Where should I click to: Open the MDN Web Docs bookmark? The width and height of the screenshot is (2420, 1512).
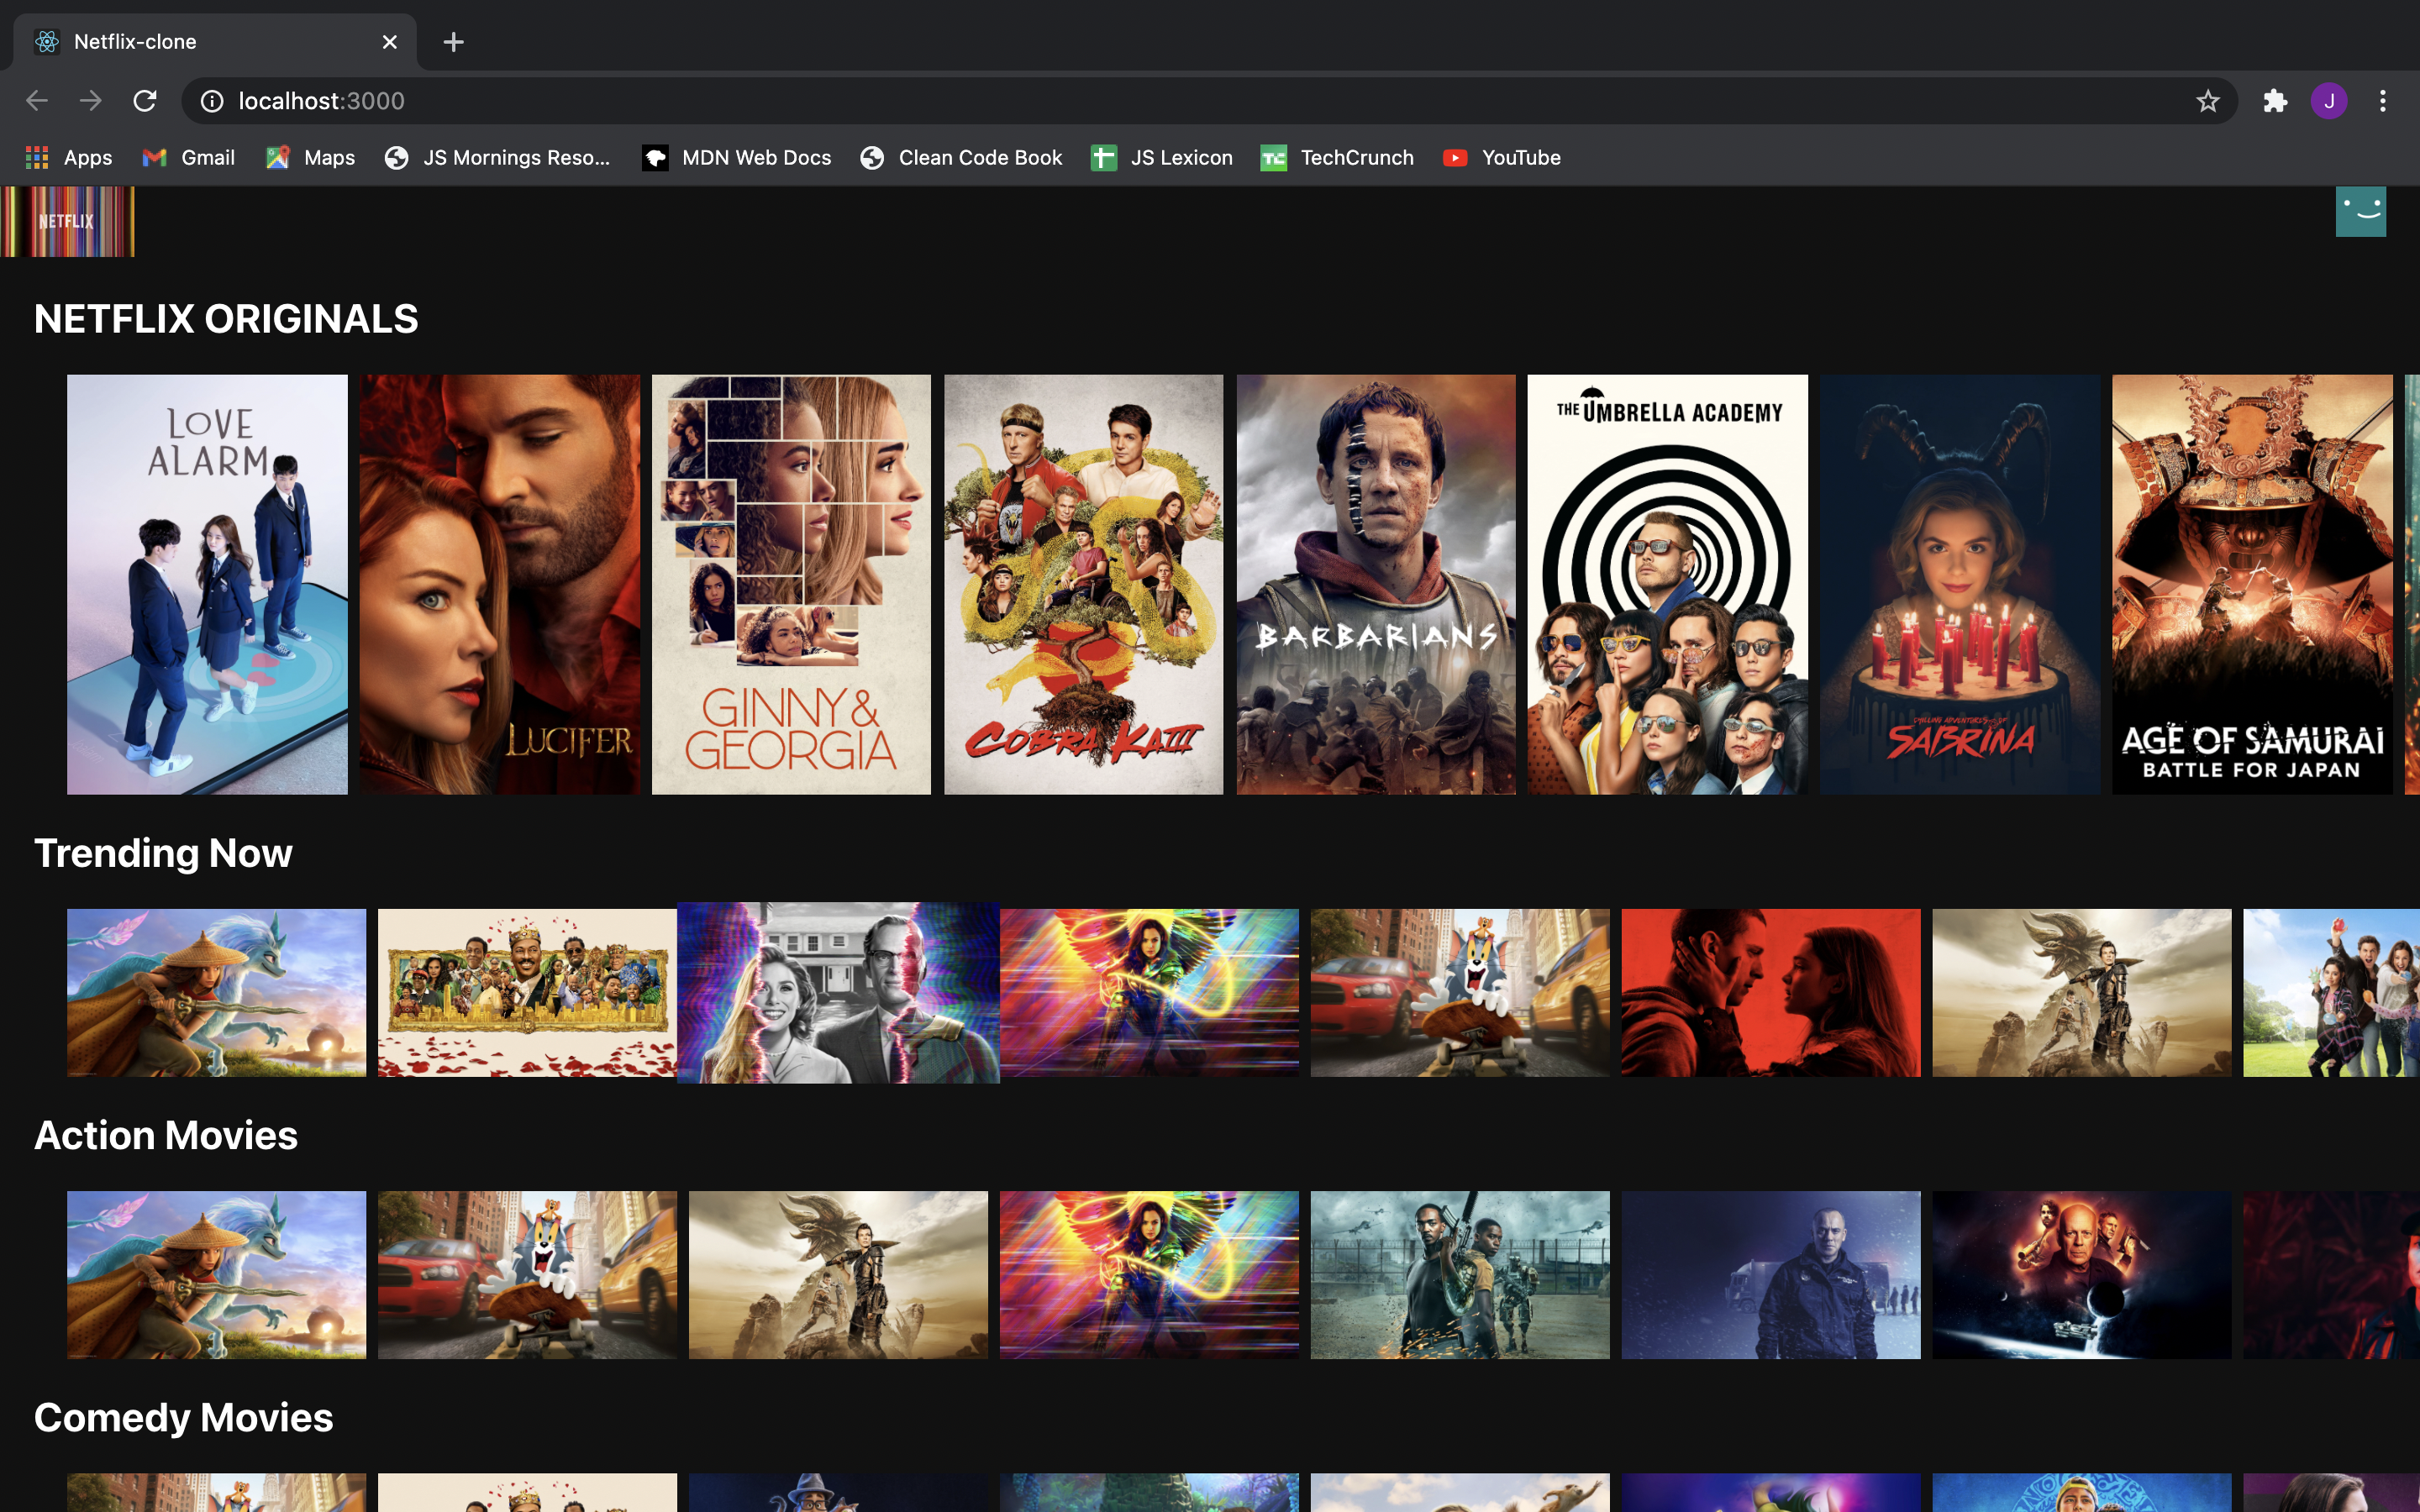[x=736, y=158]
